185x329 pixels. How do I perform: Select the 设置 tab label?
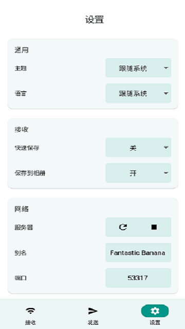click(x=155, y=322)
